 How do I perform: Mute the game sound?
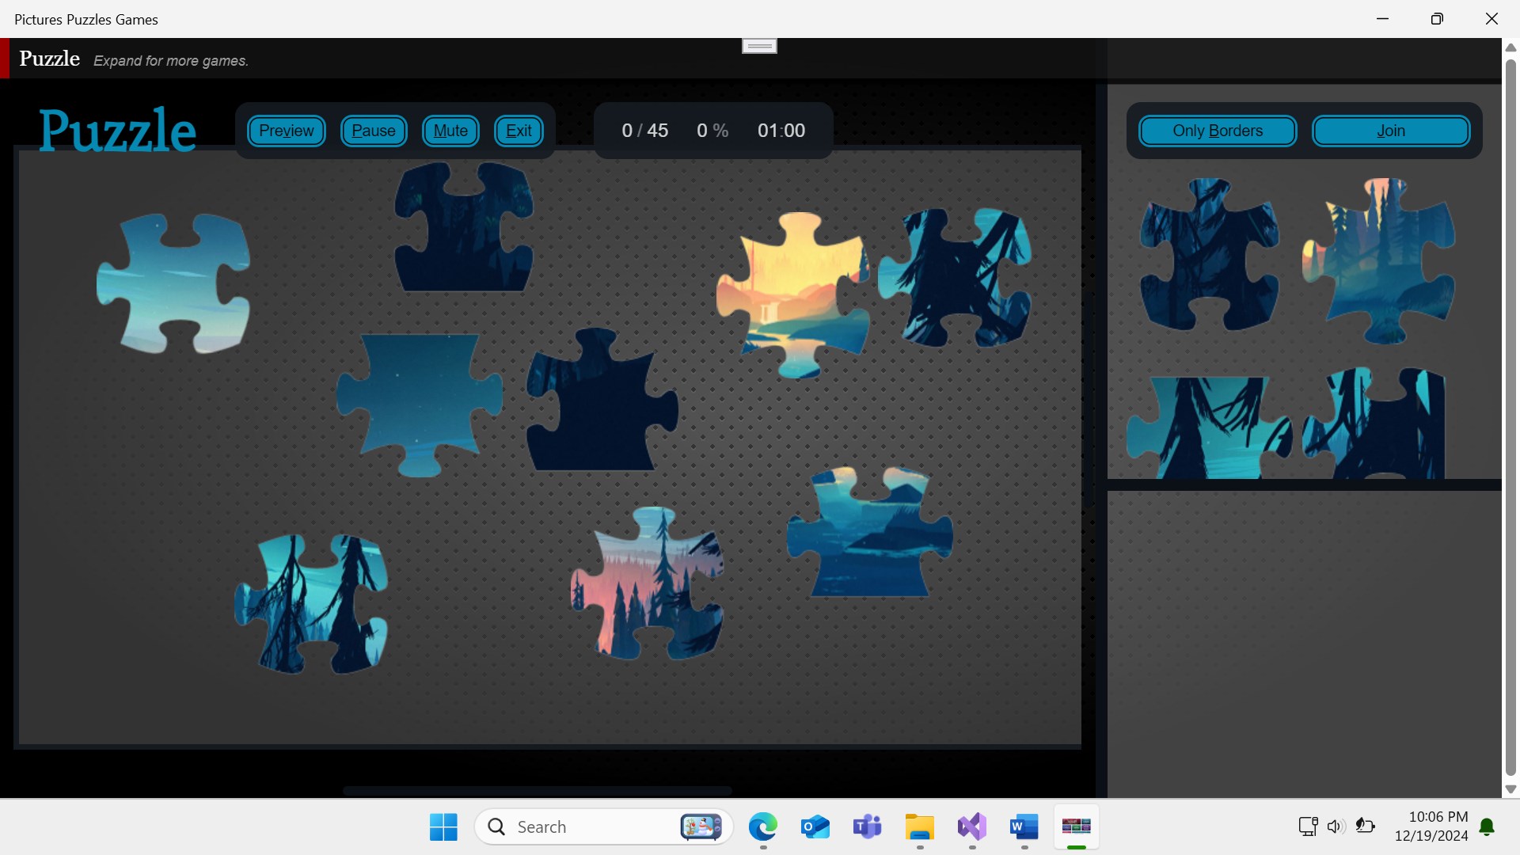click(x=450, y=131)
